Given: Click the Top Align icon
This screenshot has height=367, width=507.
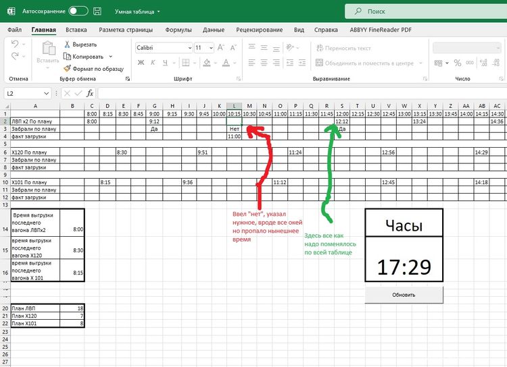Looking at the screenshot, I should tap(252, 47).
